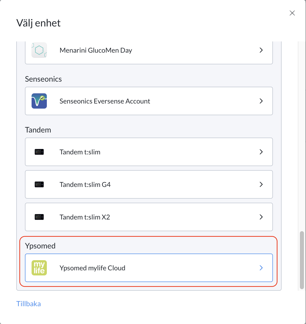
Task: Close the Välj enhet dialog
Action: (292, 13)
